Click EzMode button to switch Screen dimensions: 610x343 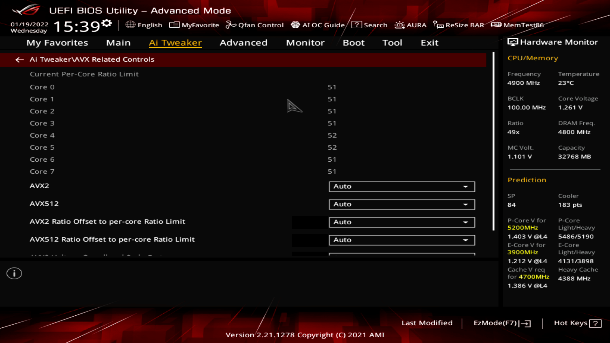point(501,323)
